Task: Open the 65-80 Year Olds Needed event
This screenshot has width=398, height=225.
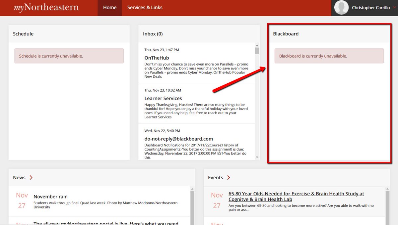Action: pos(296,197)
